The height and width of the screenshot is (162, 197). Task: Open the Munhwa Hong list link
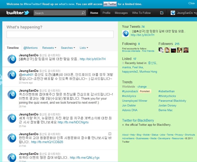tap(148, 72)
